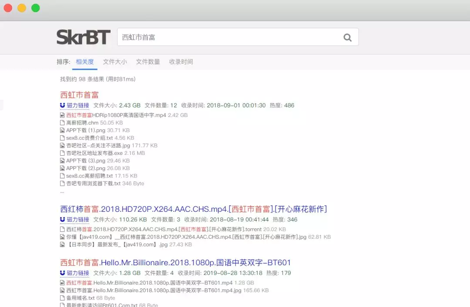Click file icon beside sex8.cc资费介绍.txt
Viewport: 470px width, 307px height.
62,138
